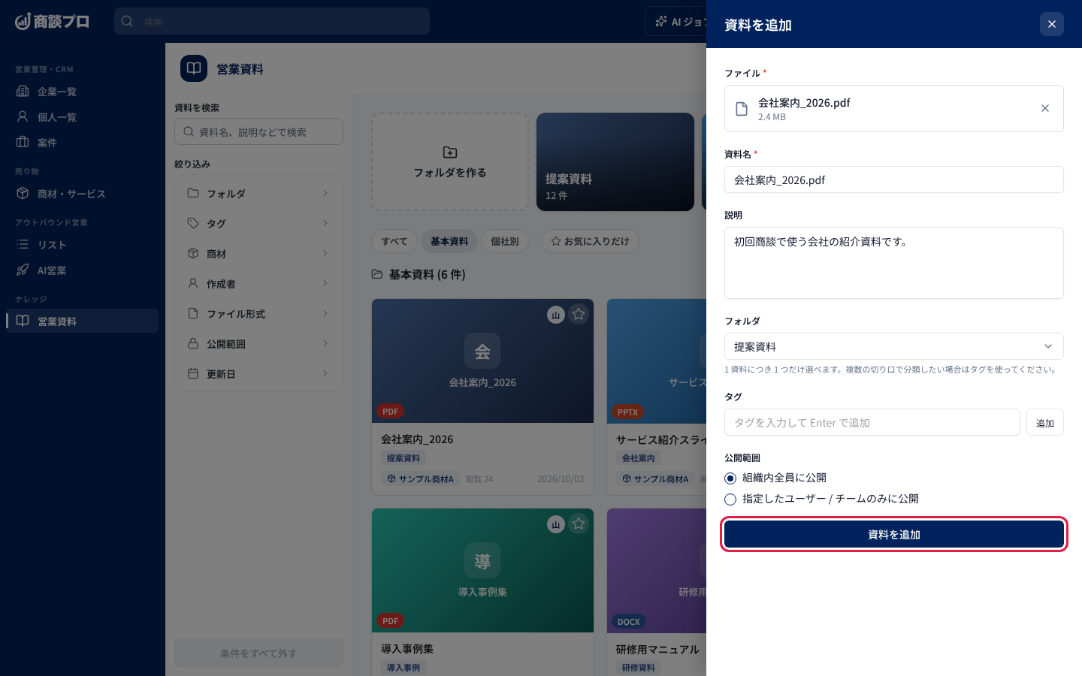Click the 条件をすべて外す button
The height and width of the screenshot is (676, 1082).
258,653
